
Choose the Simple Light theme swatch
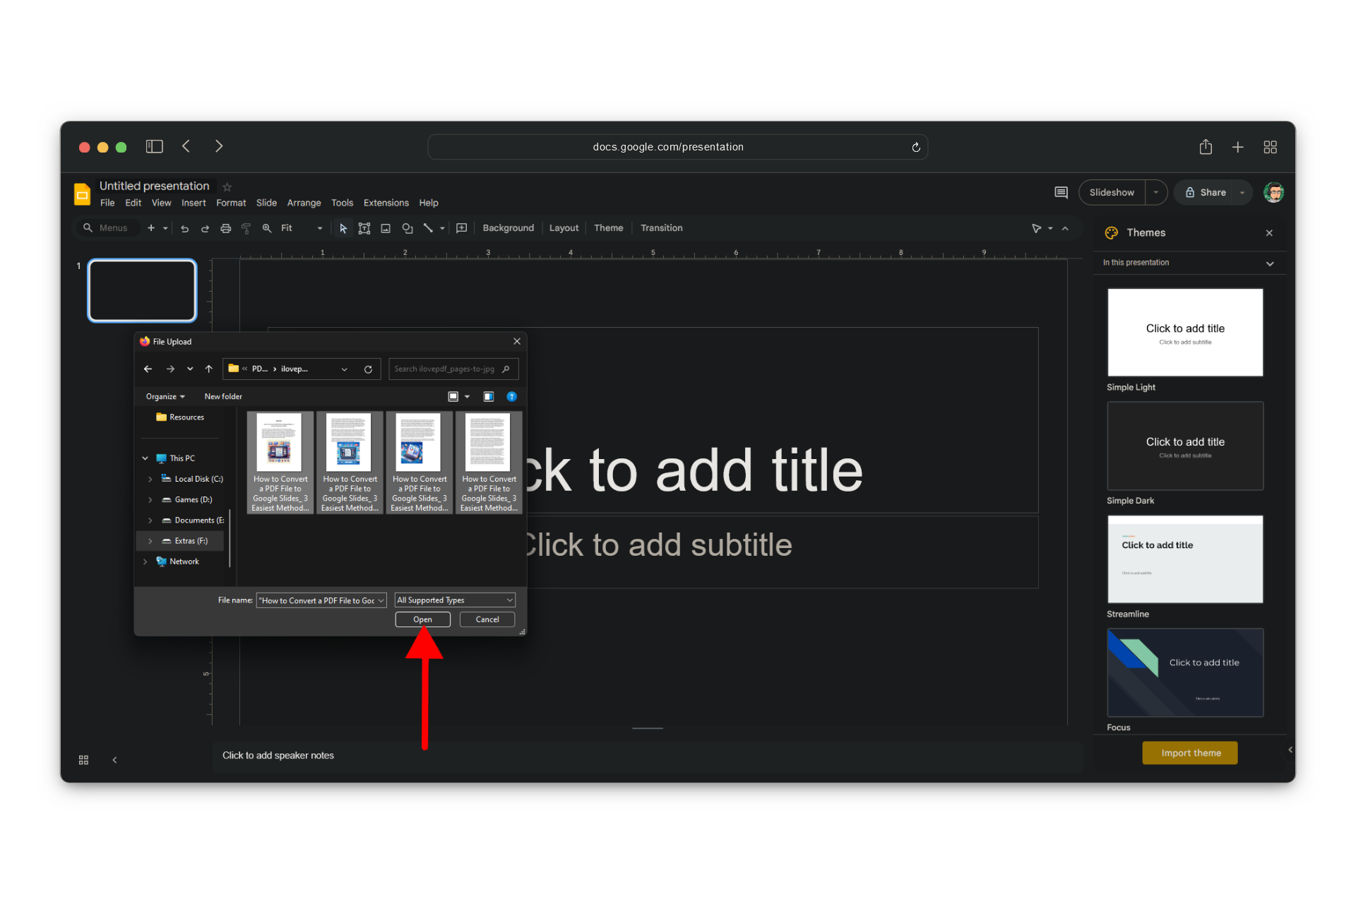1185,332
